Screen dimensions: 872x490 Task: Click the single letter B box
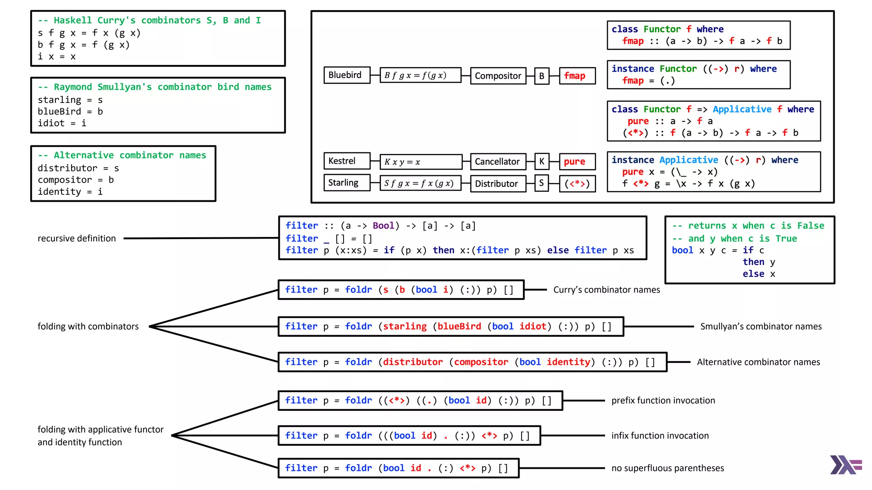point(542,76)
